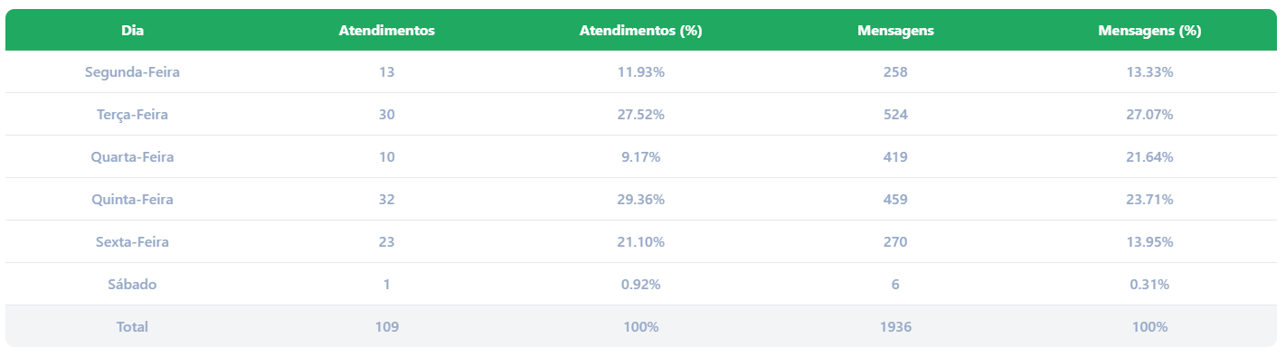
Task: Select the Total row label
Action: [x=132, y=327]
